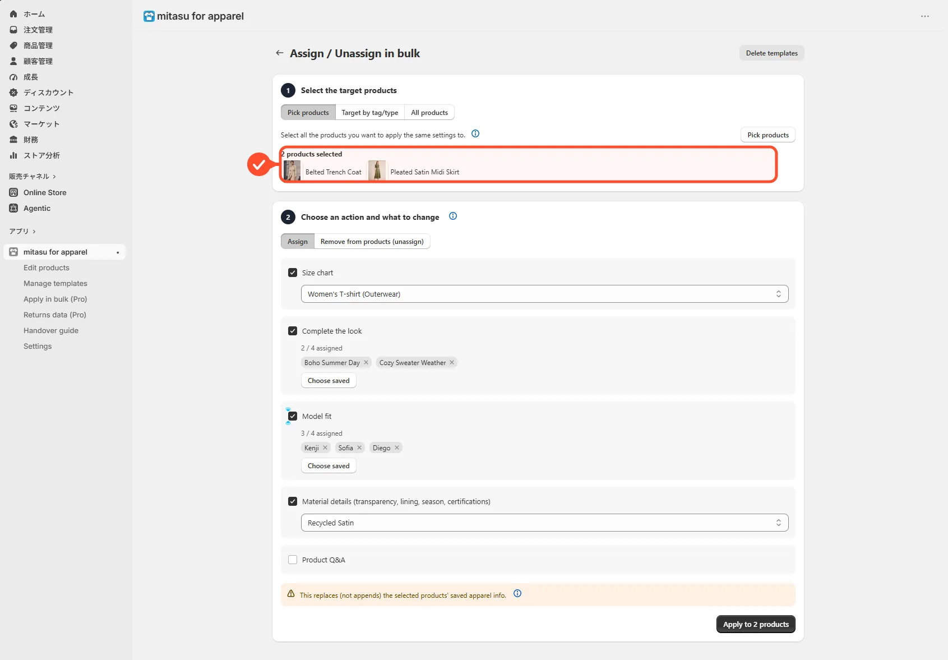Screen dimensions: 948x660
Task: Click the Agentic channel icon
Action: [x=13, y=208]
